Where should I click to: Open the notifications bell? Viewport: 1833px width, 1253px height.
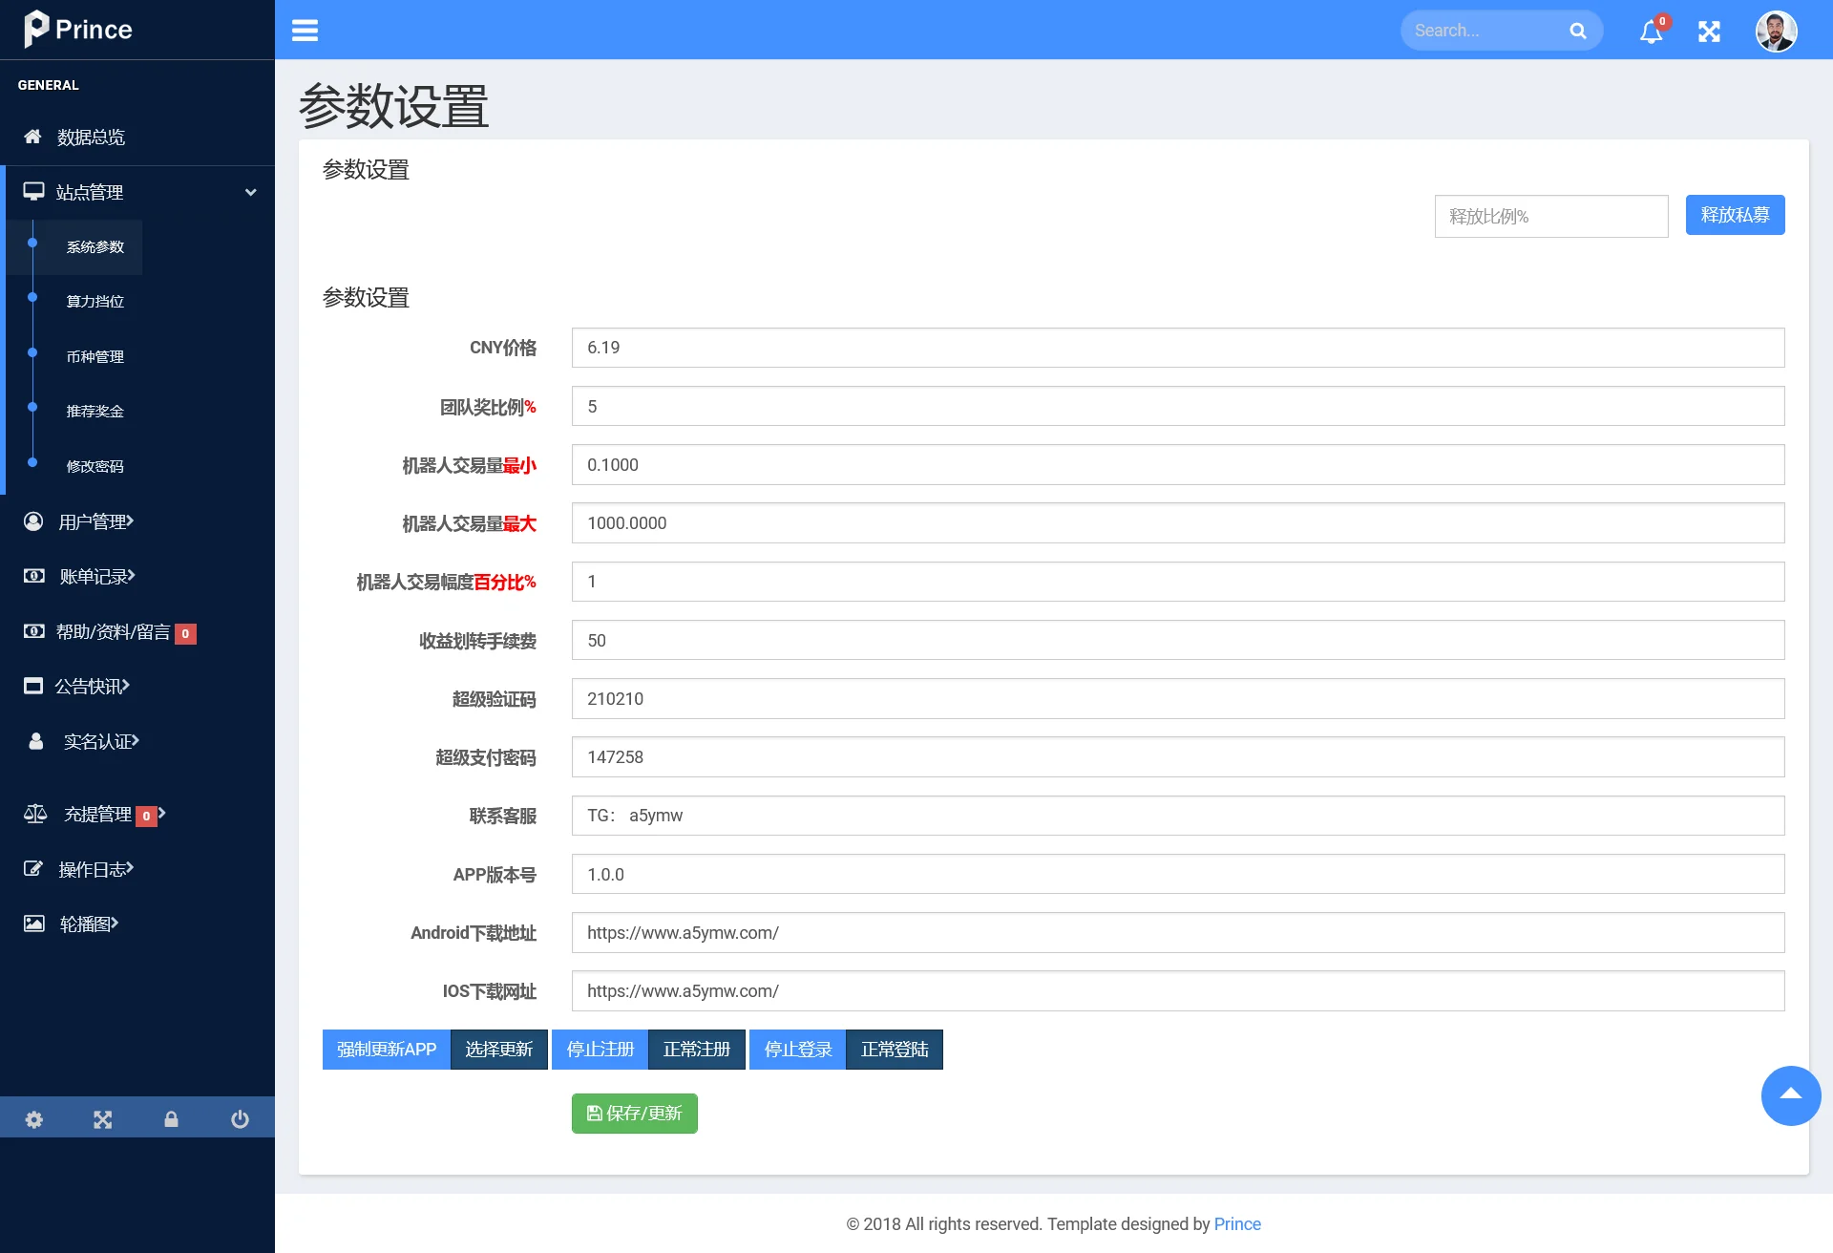pyautogui.click(x=1651, y=32)
